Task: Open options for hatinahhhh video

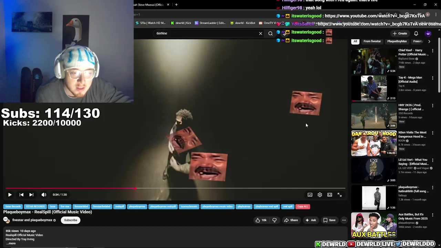Action: pos(433,188)
